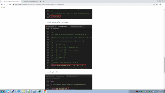Open the browser home page
Image resolution: width=165 pixels, height=93 pixels.
(x=10, y=5)
